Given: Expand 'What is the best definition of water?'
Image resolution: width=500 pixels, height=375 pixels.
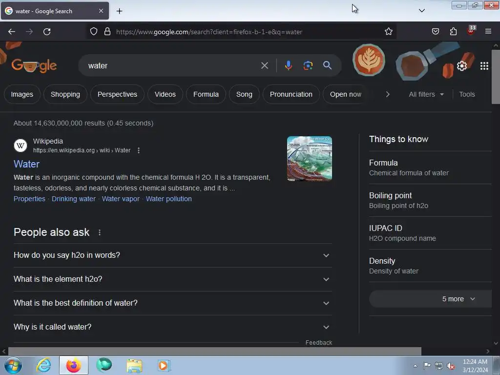Looking at the screenshot, I should [x=172, y=303].
